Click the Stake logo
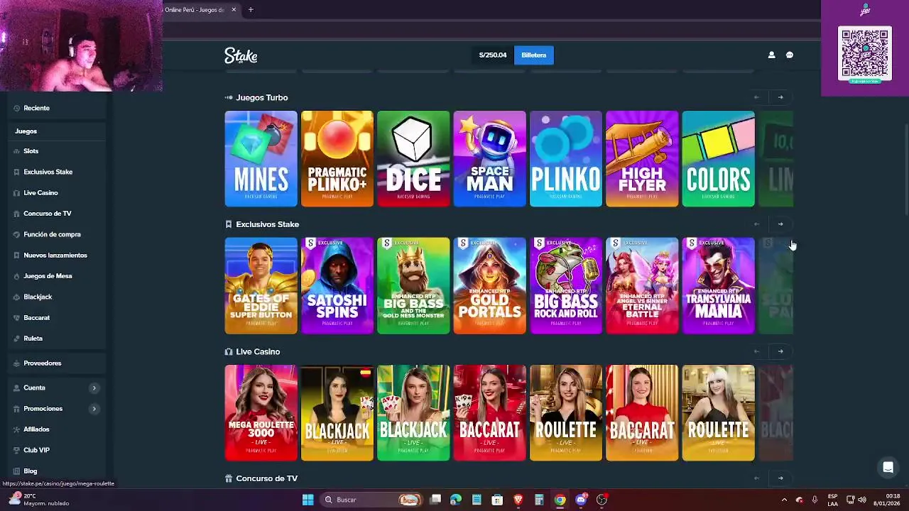The image size is (909, 511). pyautogui.click(x=241, y=55)
